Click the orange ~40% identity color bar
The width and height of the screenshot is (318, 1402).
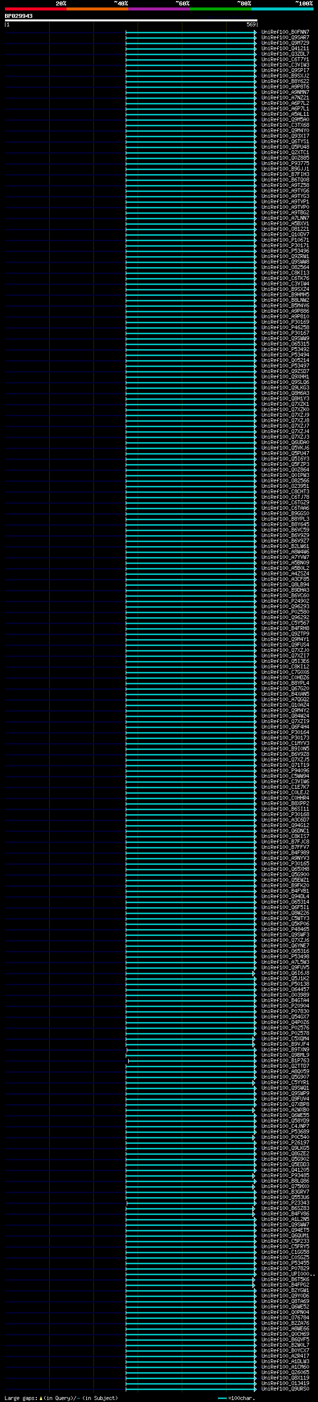[x=97, y=9]
